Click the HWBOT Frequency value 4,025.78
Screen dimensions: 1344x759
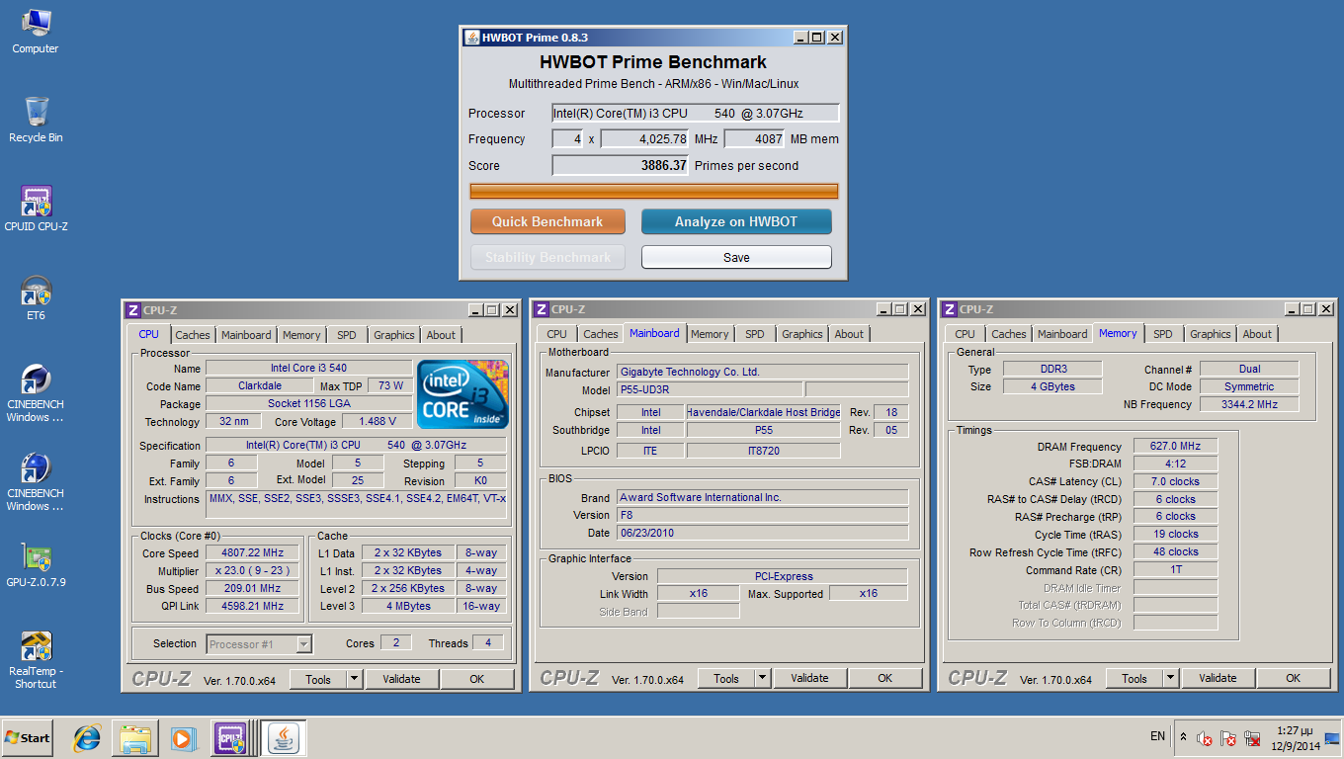point(644,139)
